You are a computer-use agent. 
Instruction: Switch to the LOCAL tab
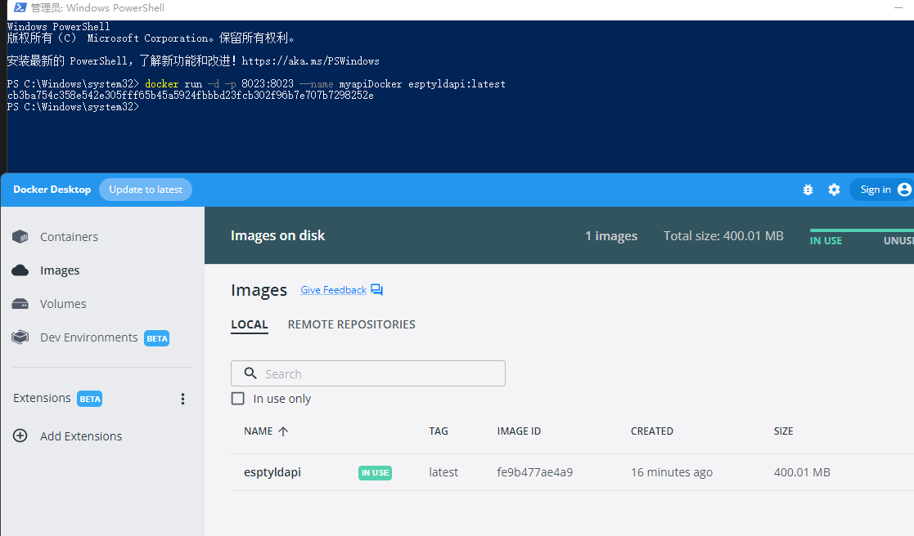(250, 324)
